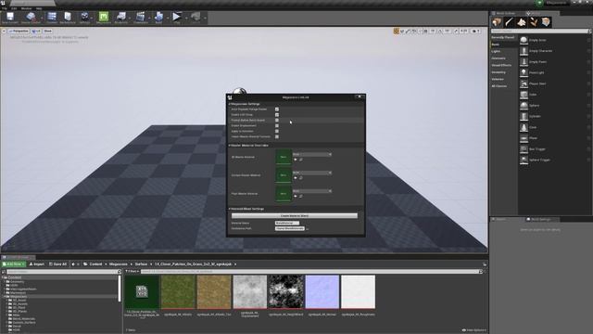Open the 3D Master Material dropdown
This screenshot has height=334, width=593.
(x=312, y=155)
